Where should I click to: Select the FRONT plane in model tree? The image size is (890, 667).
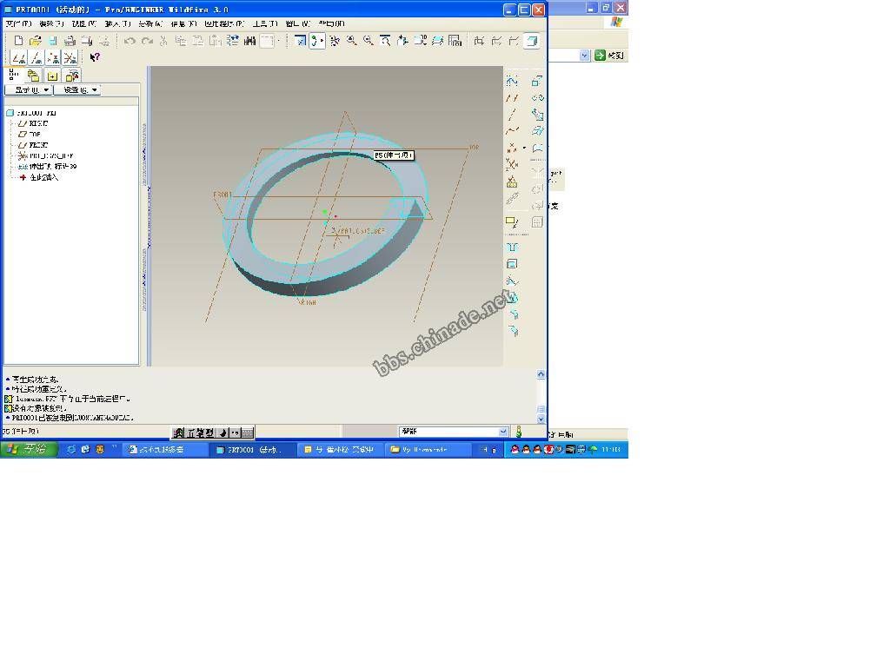(38, 145)
